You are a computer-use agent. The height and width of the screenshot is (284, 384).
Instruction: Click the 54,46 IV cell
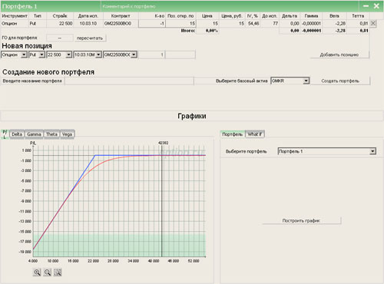[253, 24]
